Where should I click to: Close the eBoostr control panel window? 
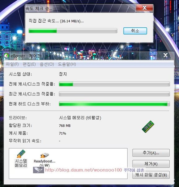pyautogui.click(x=165, y=55)
